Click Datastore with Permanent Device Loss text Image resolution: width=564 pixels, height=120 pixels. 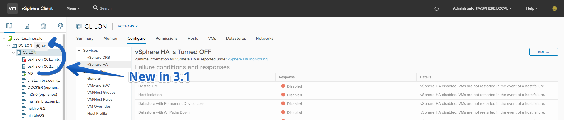click(x=171, y=104)
